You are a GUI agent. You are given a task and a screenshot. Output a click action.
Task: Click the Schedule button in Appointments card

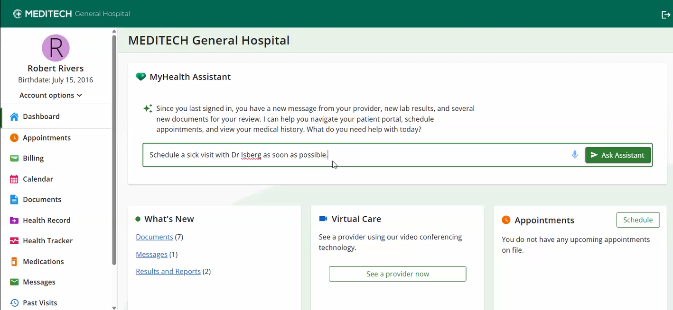(638, 220)
